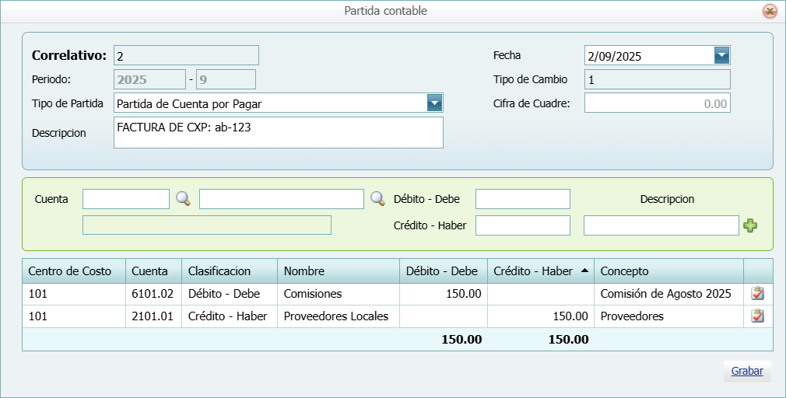Click the Débito - Debe column header
This screenshot has height=398, width=786.
pyautogui.click(x=444, y=271)
